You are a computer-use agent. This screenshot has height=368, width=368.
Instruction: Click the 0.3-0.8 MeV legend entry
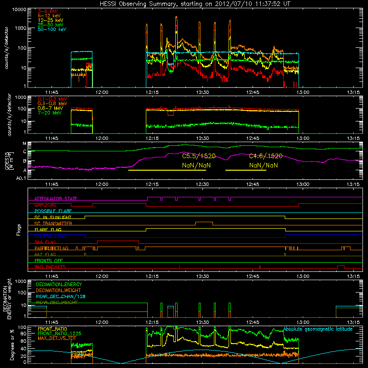pos(52,103)
